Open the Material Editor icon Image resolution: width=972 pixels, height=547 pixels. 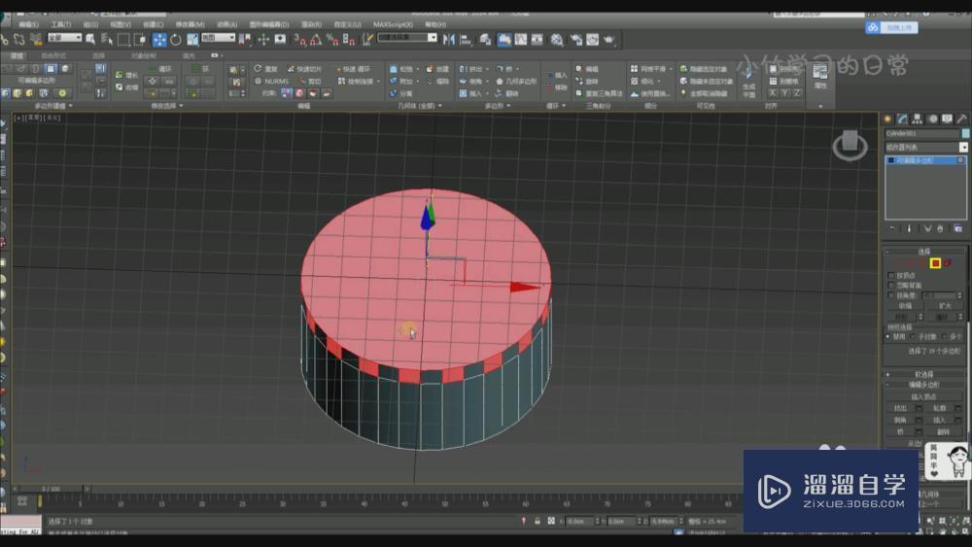pos(557,40)
